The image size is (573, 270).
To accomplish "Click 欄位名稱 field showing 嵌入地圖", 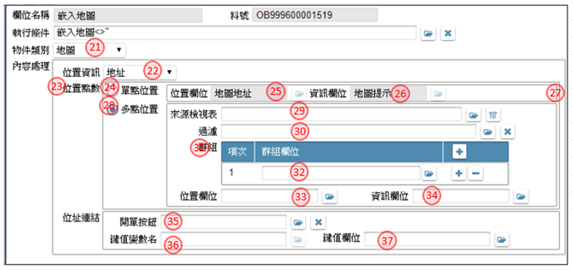I will [x=128, y=16].
